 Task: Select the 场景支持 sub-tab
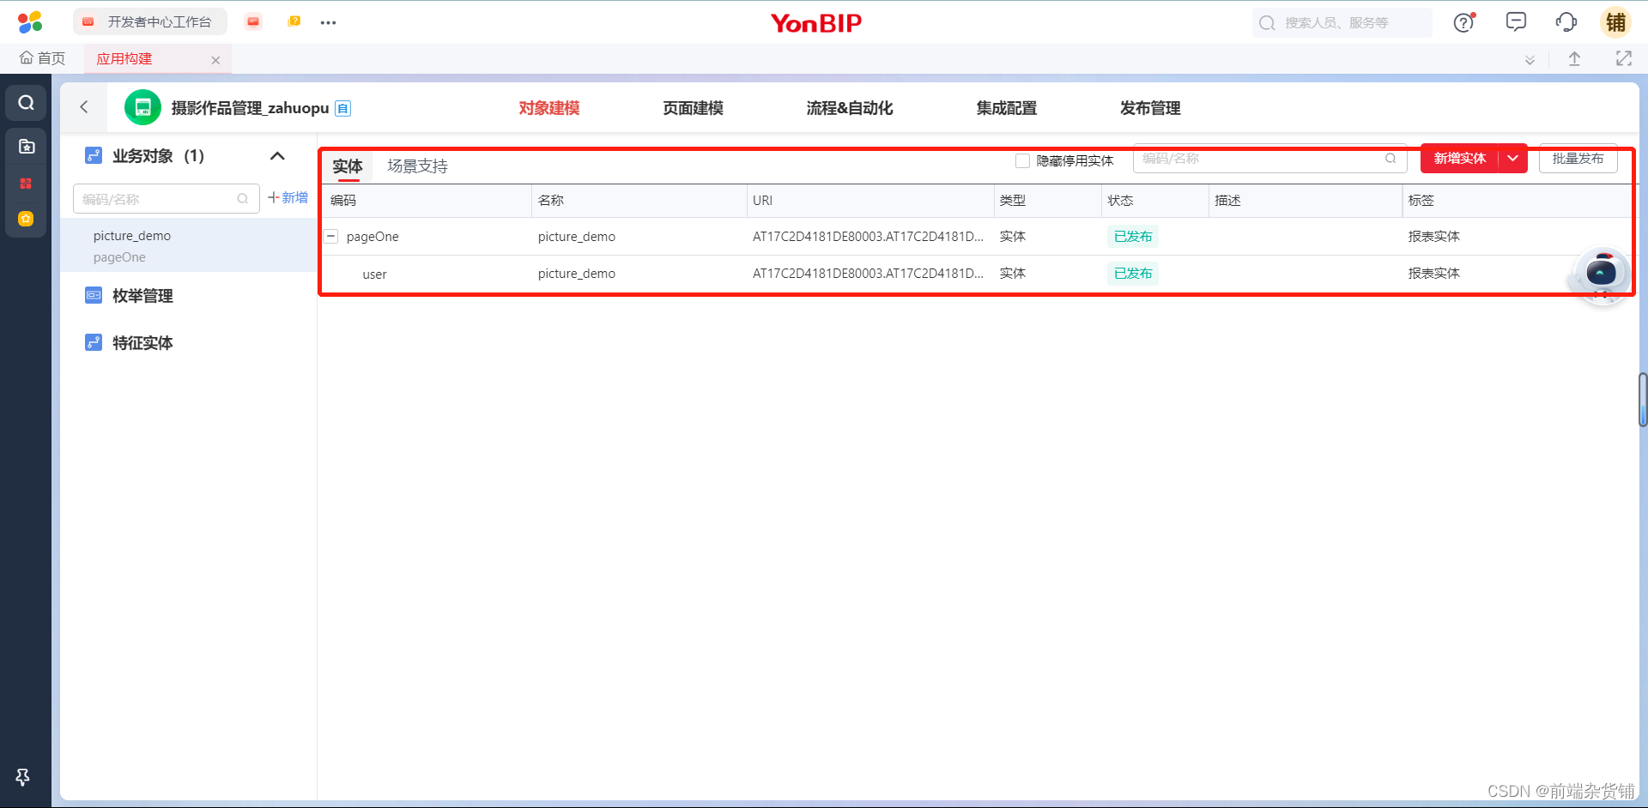point(417,166)
